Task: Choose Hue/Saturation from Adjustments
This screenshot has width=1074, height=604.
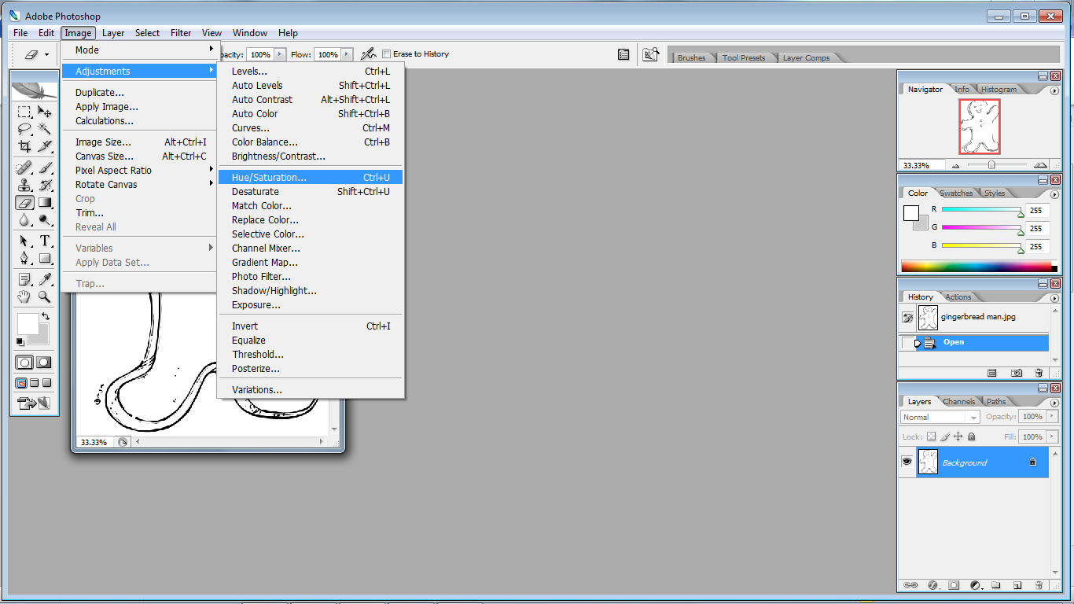Action: pos(311,178)
